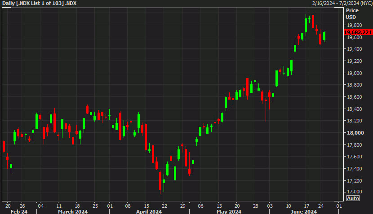Click the 17,600 price axis label
Image resolution: width=373 pixels, height=214 pixels.
coord(355,157)
